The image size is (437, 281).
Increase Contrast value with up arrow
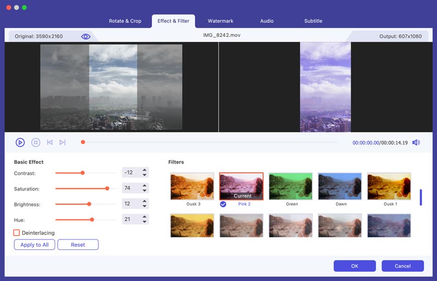click(x=145, y=170)
